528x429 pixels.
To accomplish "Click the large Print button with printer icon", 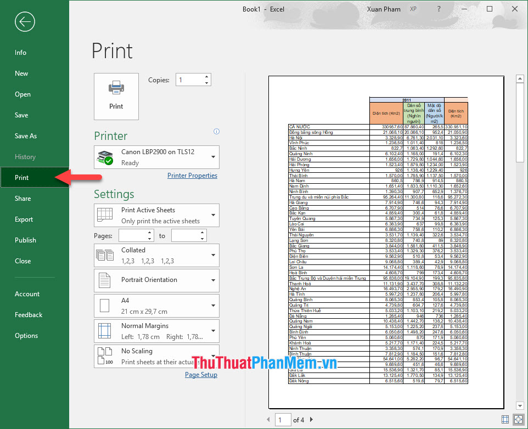I will coord(116,96).
